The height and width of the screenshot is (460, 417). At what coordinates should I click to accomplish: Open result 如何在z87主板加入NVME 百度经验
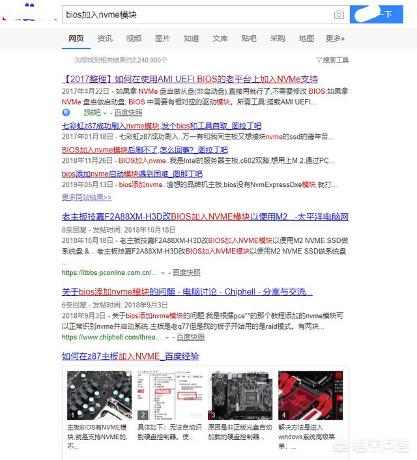point(130,356)
